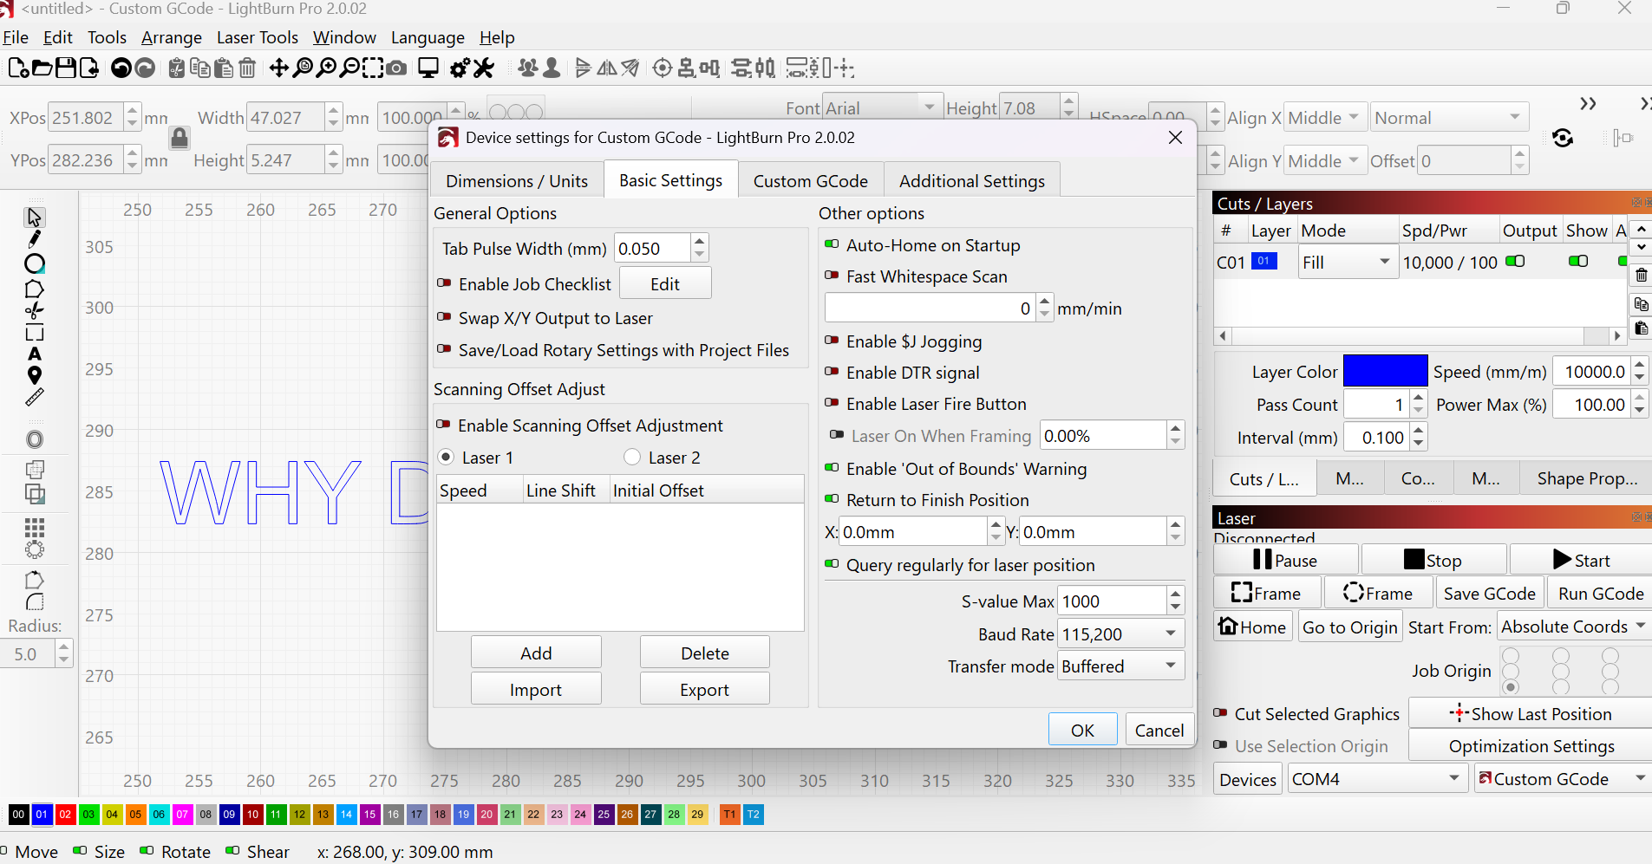1652x864 pixels.
Task: Select the Polygon tool
Action: (x=35, y=289)
